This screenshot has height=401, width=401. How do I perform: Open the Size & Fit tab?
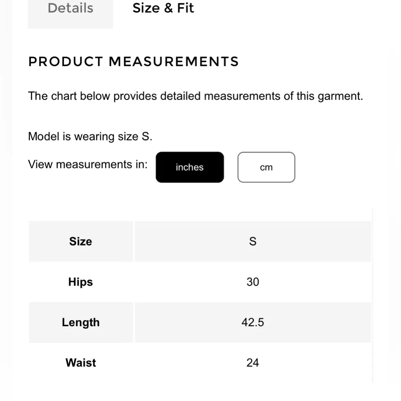click(x=163, y=9)
